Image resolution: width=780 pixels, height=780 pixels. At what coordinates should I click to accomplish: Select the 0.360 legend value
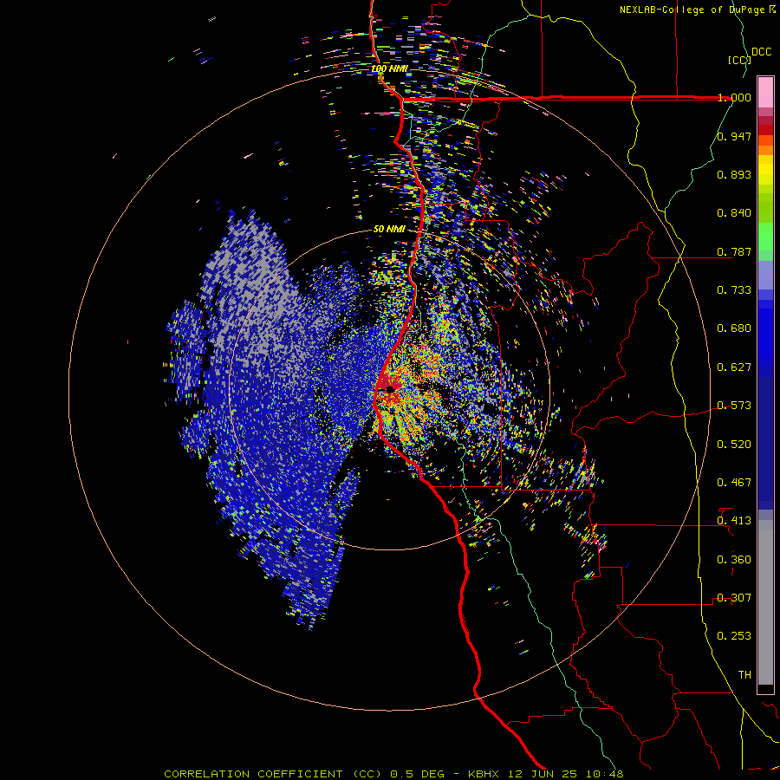pyautogui.click(x=734, y=560)
